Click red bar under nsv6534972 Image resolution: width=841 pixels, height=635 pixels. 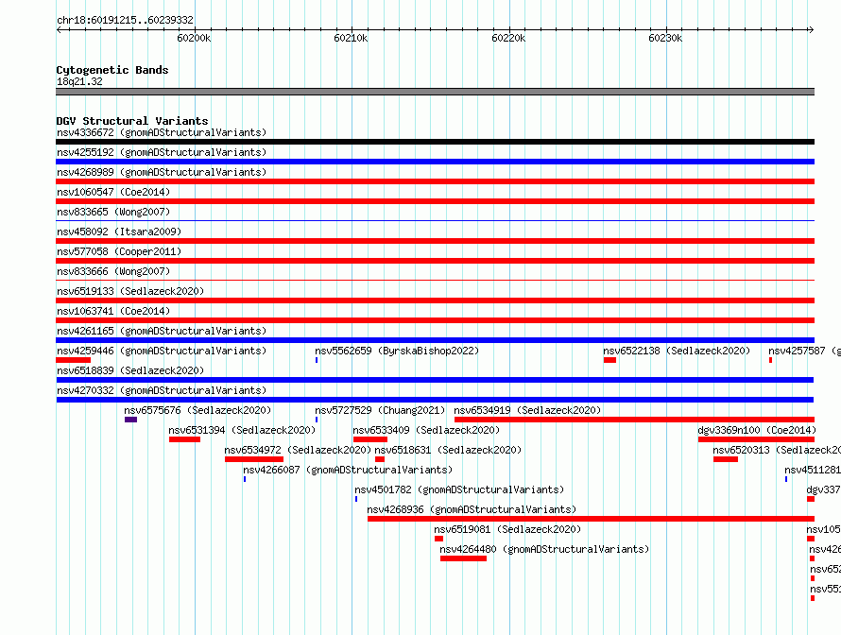[x=254, y=459]
